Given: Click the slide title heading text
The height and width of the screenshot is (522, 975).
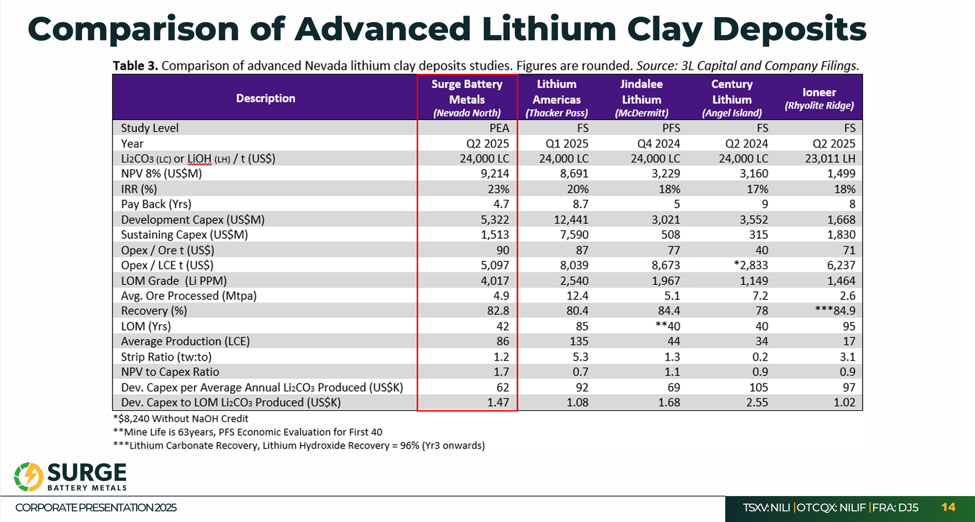Looking at the screenshot, I should pyautogui.click(x=447, y=29).
